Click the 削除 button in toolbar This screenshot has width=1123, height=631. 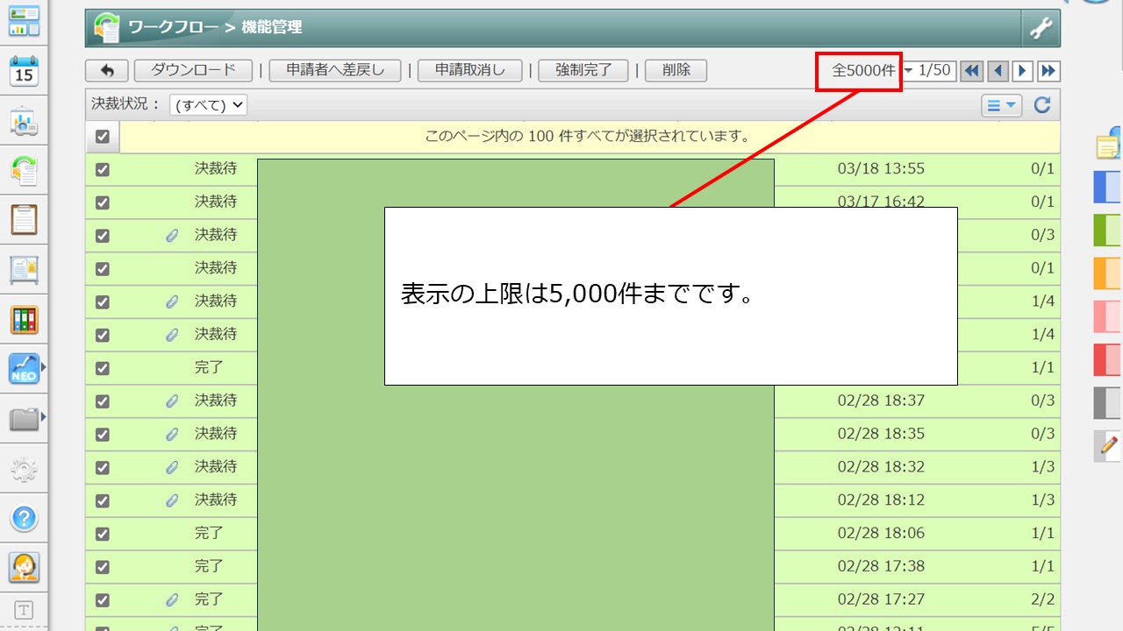pos(676,71)
